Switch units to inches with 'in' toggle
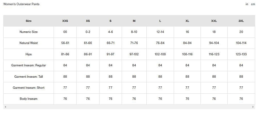 247,4
